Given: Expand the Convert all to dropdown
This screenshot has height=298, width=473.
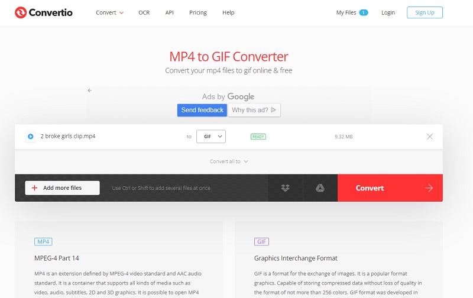Looking at the screenshot, I should click(229, 161).
